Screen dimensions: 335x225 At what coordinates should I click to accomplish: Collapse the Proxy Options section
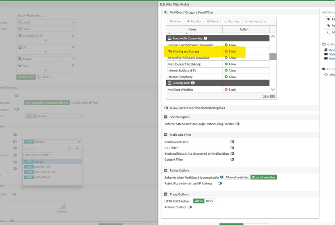point(165,194)
